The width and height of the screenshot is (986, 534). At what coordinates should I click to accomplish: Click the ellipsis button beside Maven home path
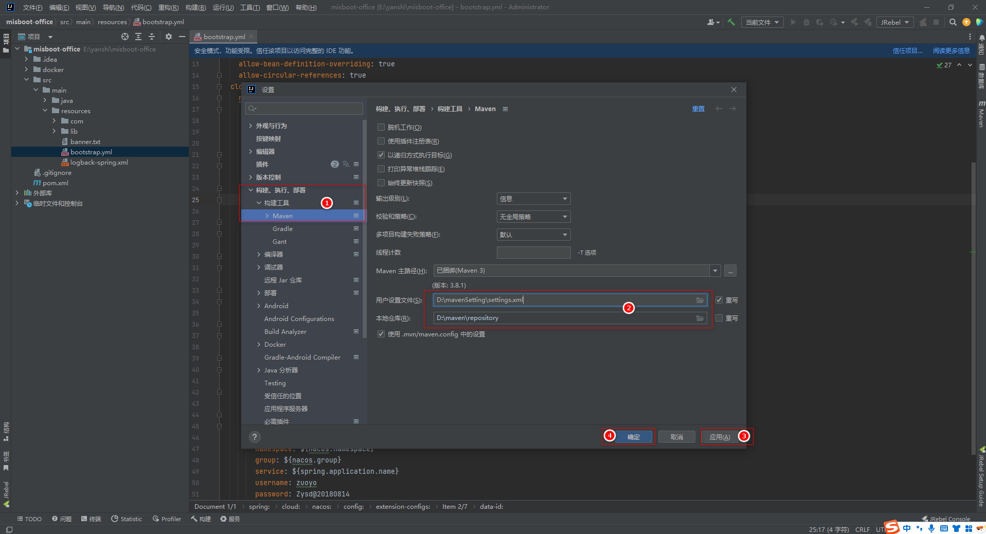point(730,271)
